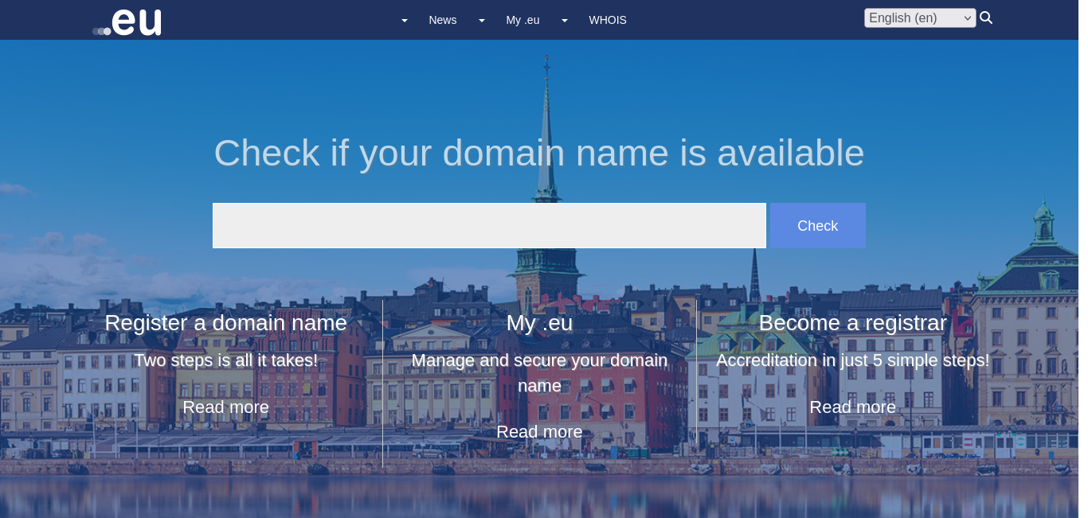Image resolution: width=1088 pixels, height=518 pixels.
Task: Click the Check button
Action: (x=818, y=225)
